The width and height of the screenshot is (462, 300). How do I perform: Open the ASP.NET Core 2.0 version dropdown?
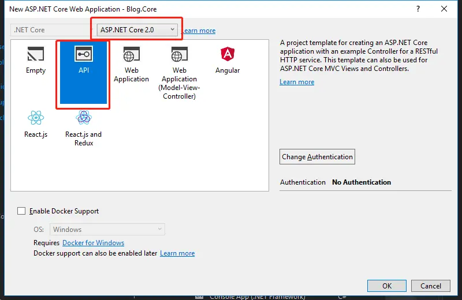click(137, 30)
